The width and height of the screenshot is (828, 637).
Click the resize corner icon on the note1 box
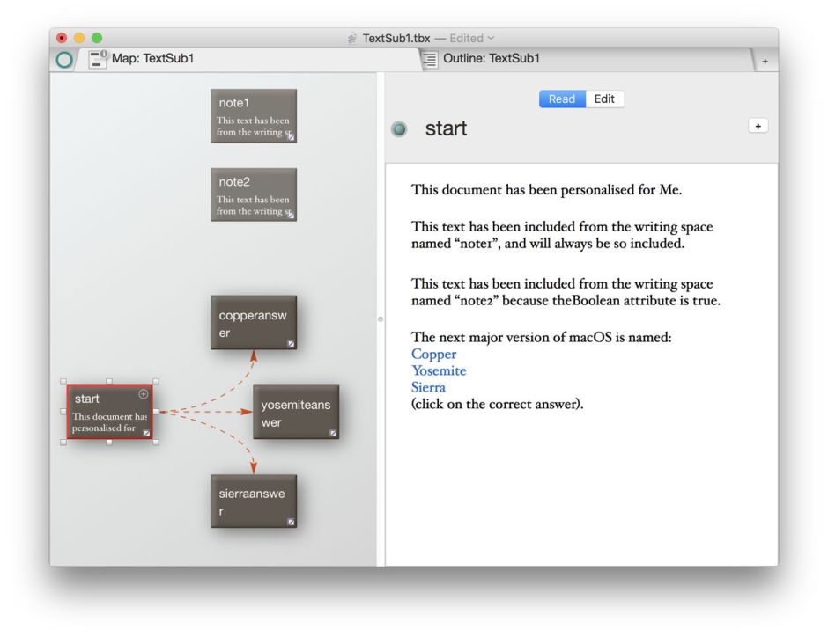pyautogui.click(x=291, y=136)
